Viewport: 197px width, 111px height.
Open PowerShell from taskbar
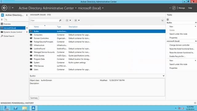(x=16, y=108)
